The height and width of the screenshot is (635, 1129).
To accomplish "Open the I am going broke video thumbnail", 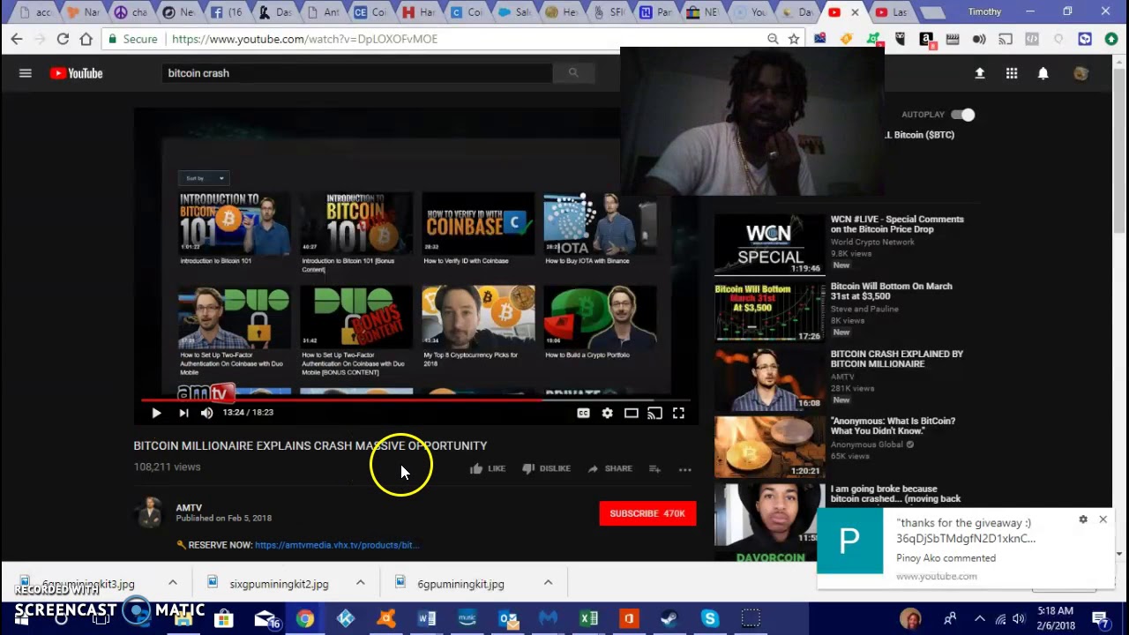I will 769,524.
